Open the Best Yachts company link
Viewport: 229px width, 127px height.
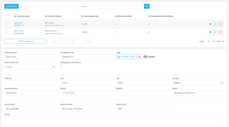pos(19,31)
